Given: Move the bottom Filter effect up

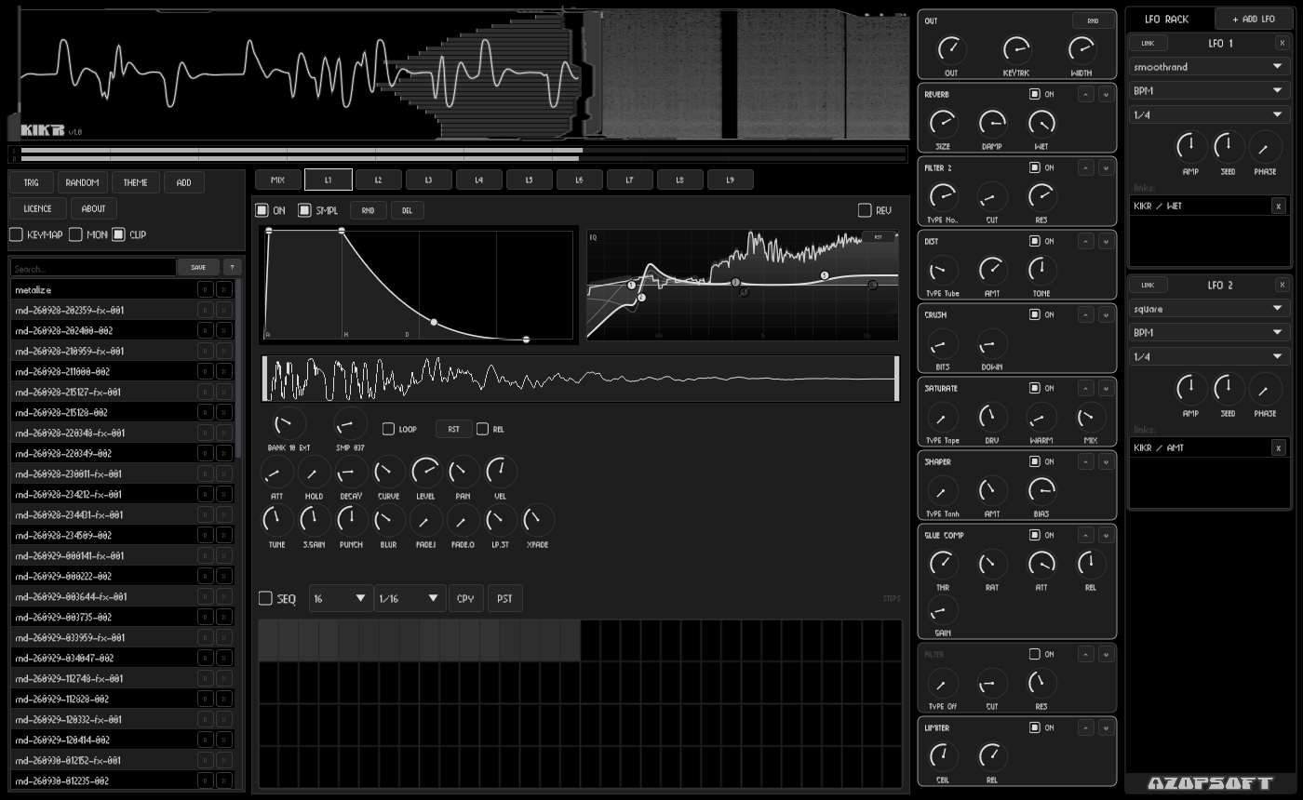Looking at the screenshot, I should coord(1085,654).
